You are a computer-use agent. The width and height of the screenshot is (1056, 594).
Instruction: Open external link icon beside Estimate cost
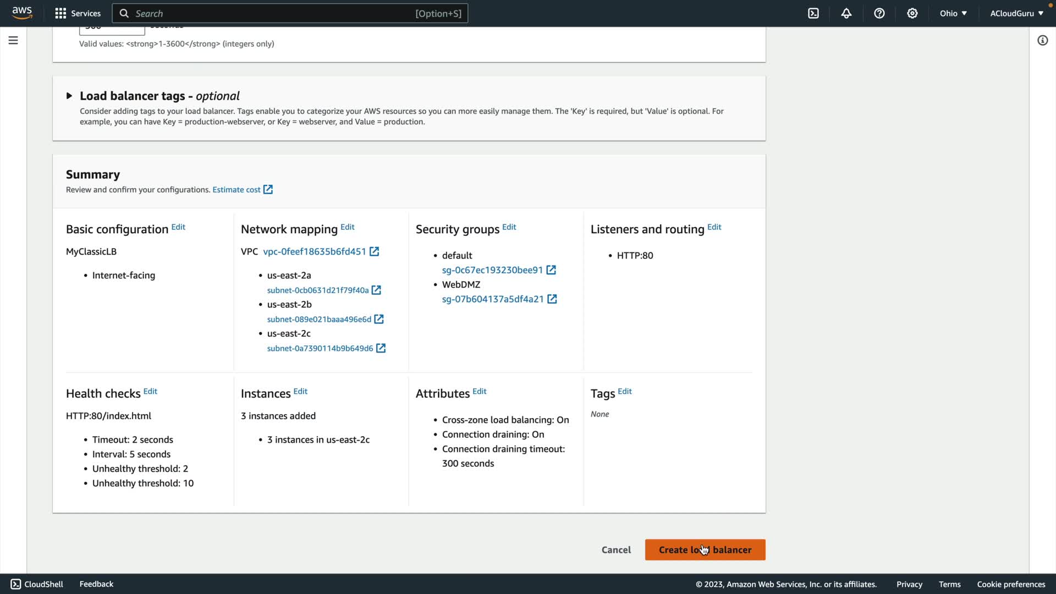tap(268, 190)
